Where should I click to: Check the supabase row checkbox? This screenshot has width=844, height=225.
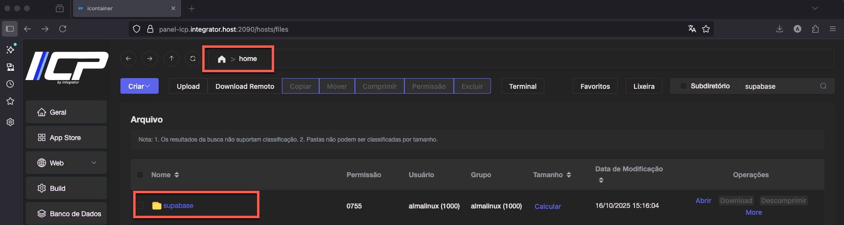140,205
